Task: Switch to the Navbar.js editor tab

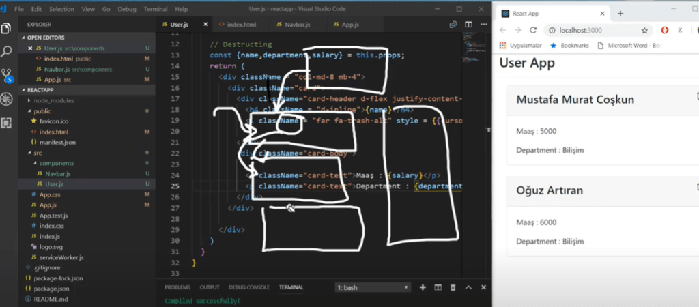Action: pos(292,25)
